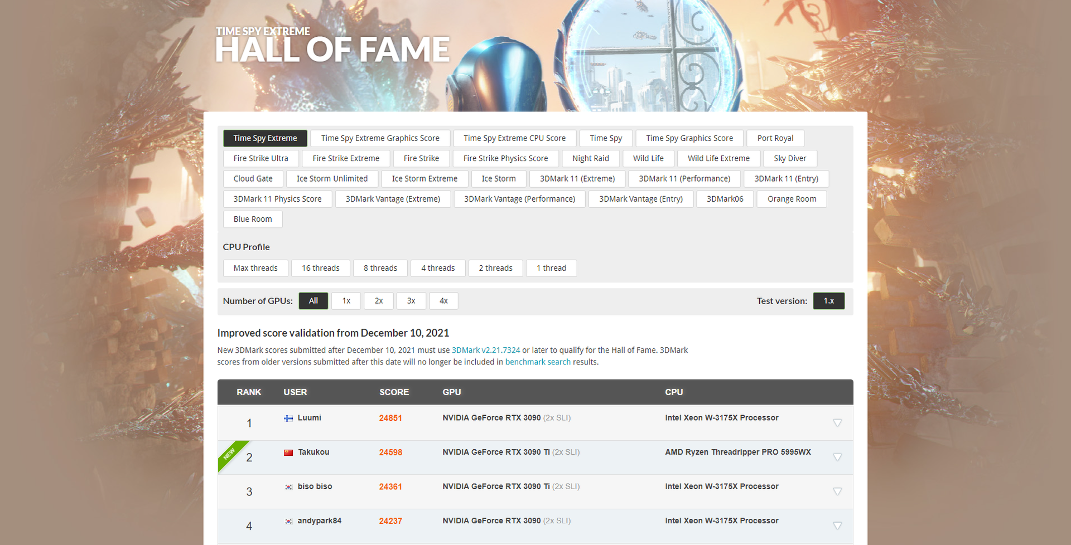Open score 24598 result
Viewport: 1071px width, 545px height.
point(390,452)
